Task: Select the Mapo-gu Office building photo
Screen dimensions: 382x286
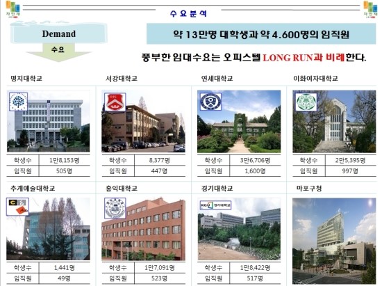Action: pyautogui.click(x=334, y=241)
